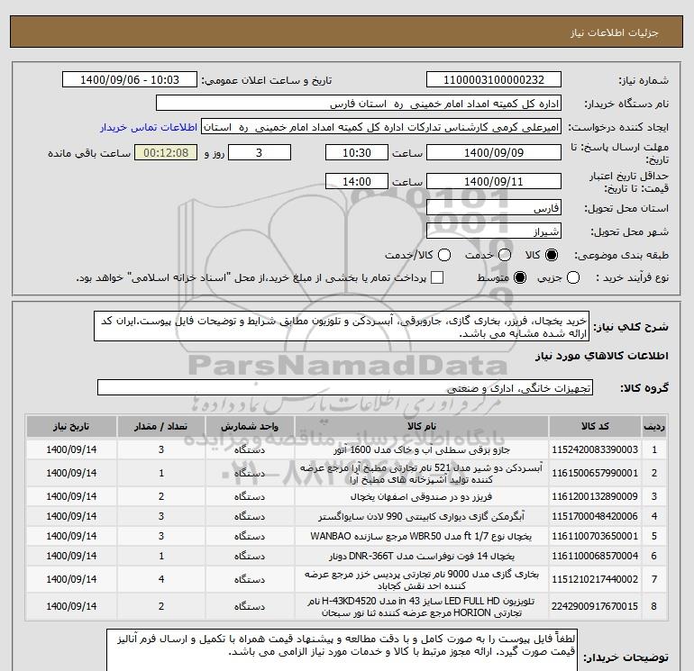Click the price validity date 1400/09/11
The image size is (694, 671).
[x=494, y=181]
